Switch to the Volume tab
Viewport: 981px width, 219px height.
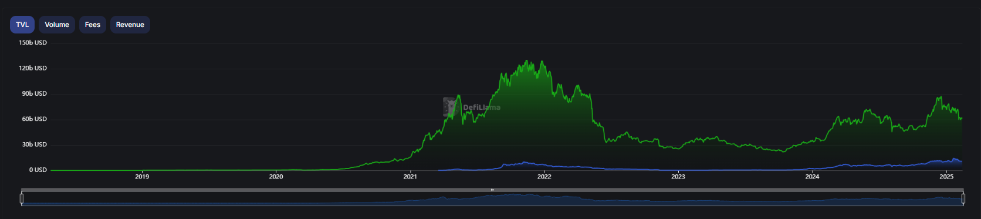pos(57,25)
